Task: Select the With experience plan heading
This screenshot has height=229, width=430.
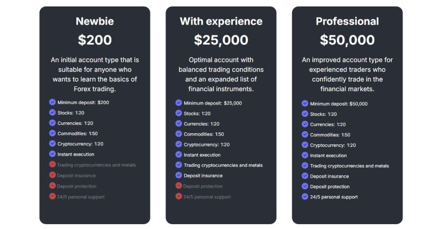Action: [x=221, y=21]
